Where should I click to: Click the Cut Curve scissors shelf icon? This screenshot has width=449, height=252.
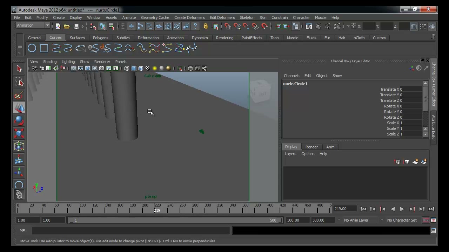pos(105,48)
